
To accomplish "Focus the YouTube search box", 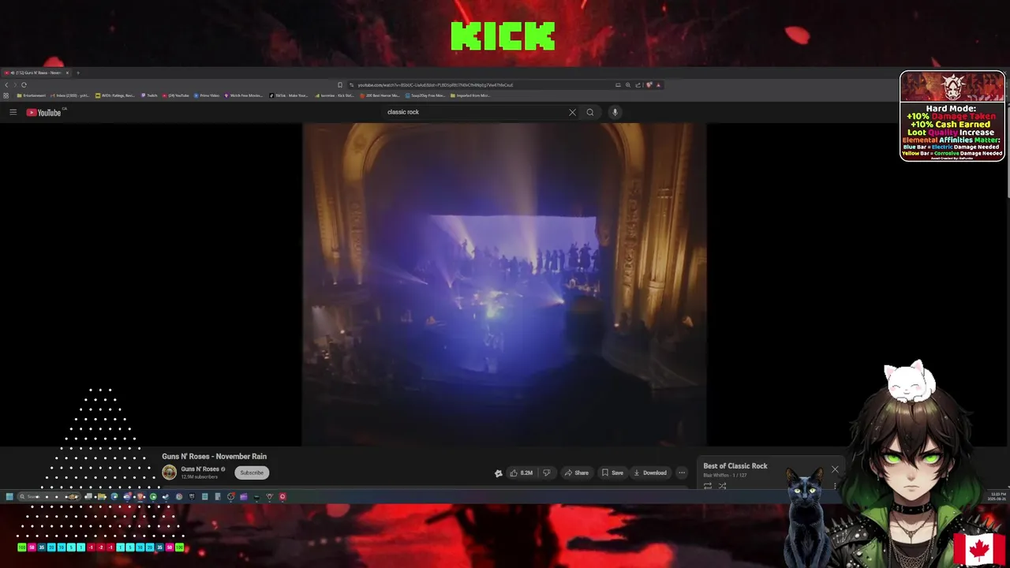I will tap(475, 112).
